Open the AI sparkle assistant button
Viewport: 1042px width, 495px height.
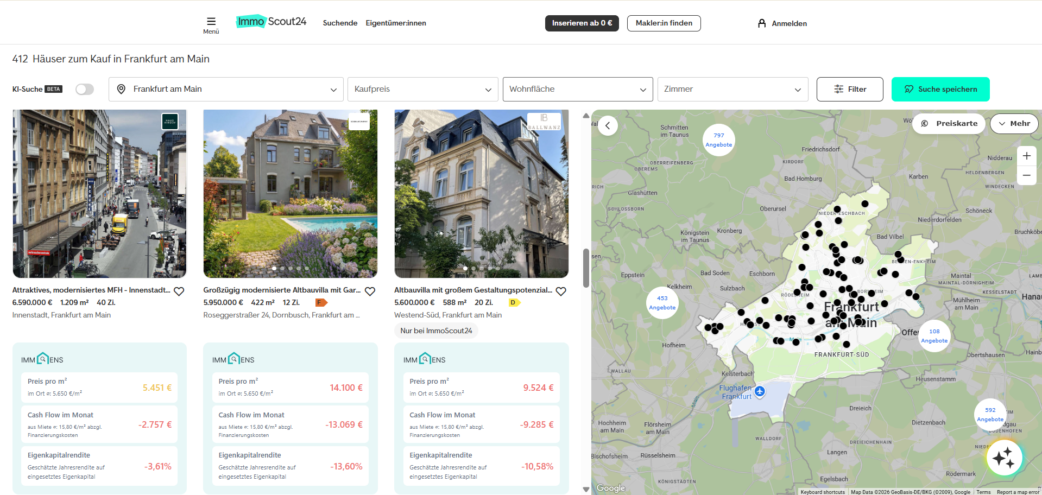pos(1004,458)
